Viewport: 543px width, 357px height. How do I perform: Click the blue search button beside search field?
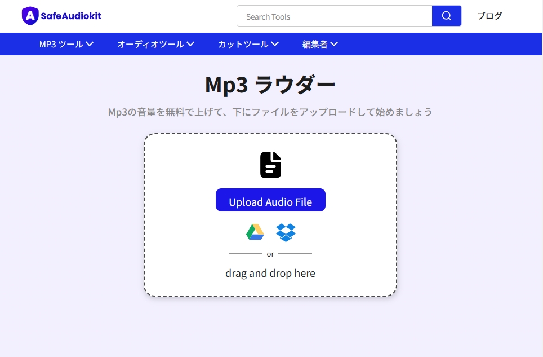pos(446,16)
